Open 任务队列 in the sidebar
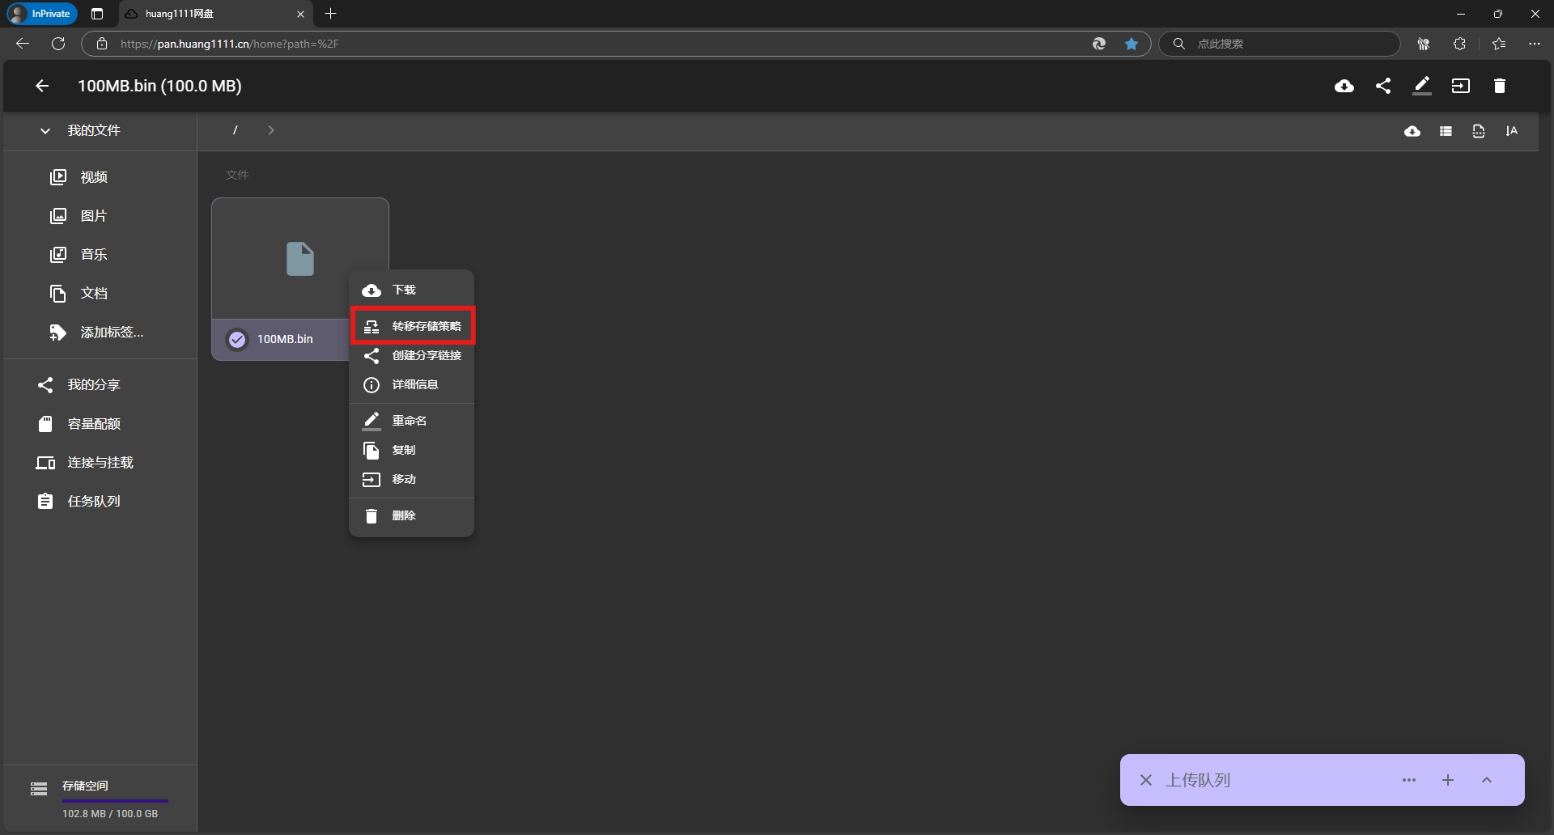The height and width of the screenshot is (835, 1554). tap(93, 502)
